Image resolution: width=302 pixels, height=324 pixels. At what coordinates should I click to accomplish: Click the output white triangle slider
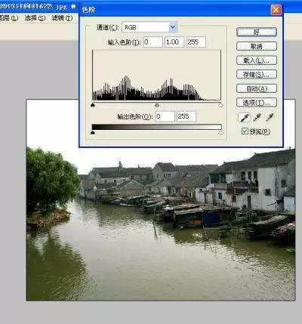[220, 132]
